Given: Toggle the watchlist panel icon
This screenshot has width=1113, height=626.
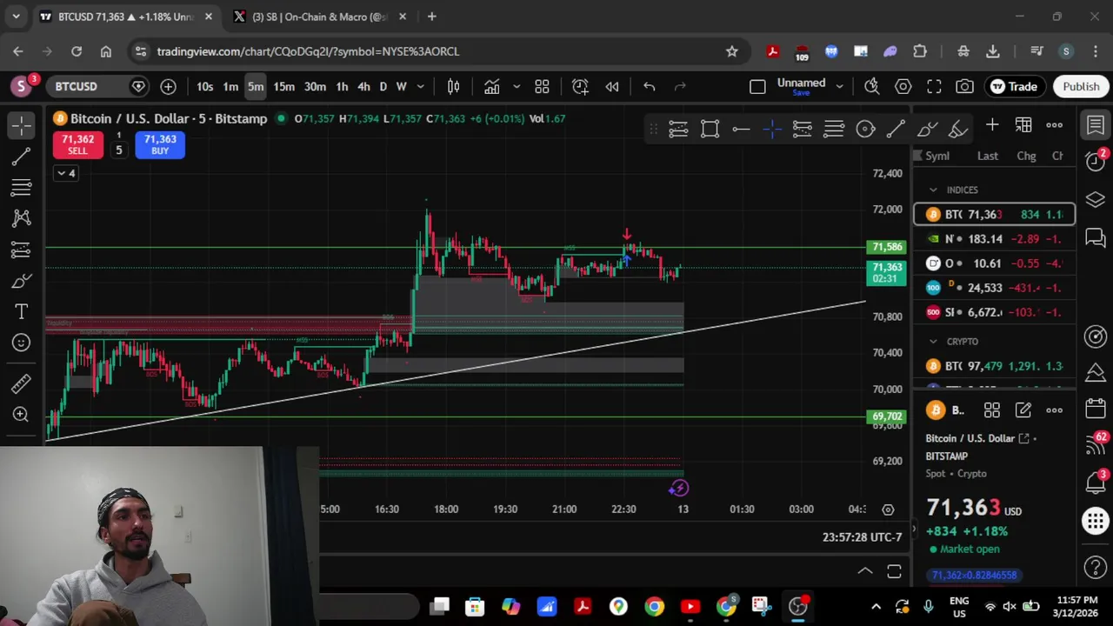Looking at the screenshot, I should 1096,125.
